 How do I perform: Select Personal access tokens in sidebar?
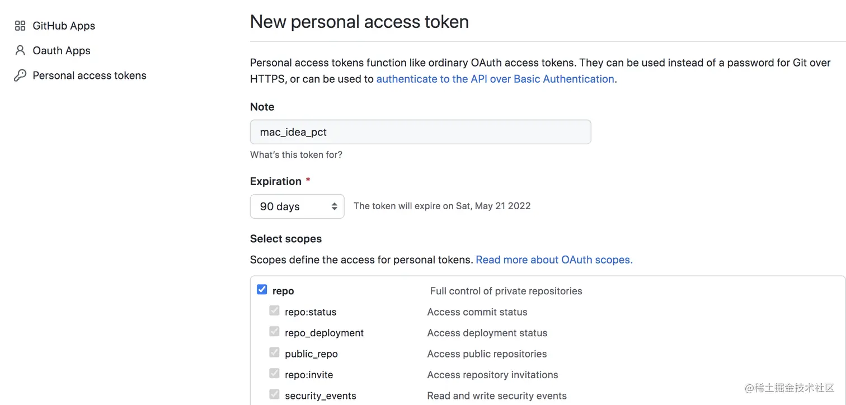tap(90, 76)
